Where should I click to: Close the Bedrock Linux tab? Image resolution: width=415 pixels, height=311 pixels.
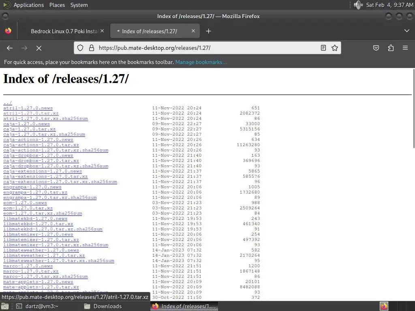(102, 31)
